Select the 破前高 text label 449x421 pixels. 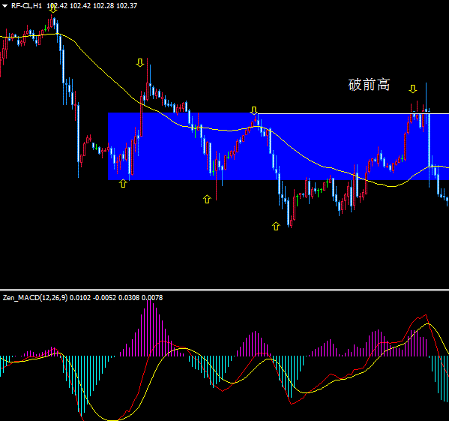pyautogui.click(x=369, y=85)
